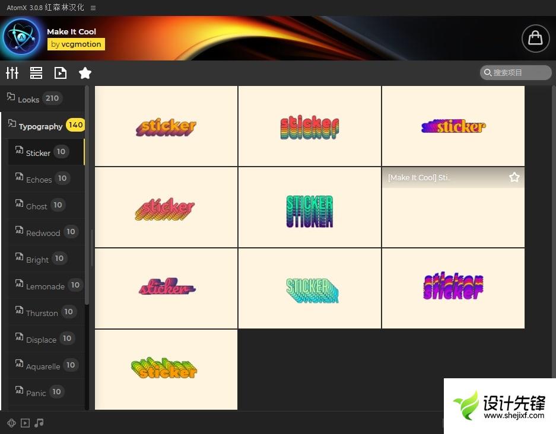Open the sliders settings icon in toolbar
This screenshot has width=556, height=434.
pos(12,73)
